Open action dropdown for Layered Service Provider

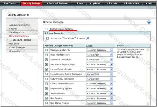[x=100, y=69]
